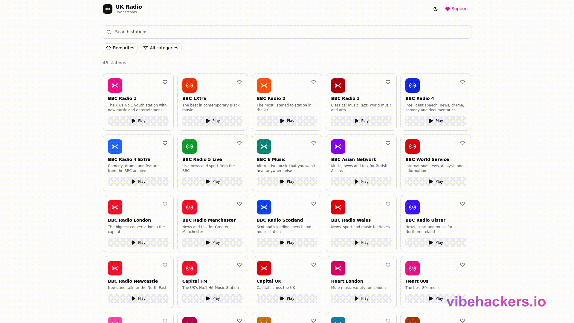The width and height of the screenshot is (574, 323).
Task: Click Heart London pink station icon
Action: (338, 268)
